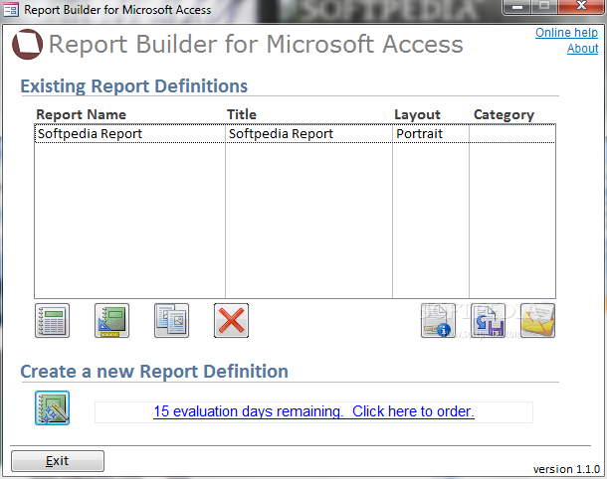Copy the report with the duplicate pages icon
607x479 pixels.
pos(171,321)
